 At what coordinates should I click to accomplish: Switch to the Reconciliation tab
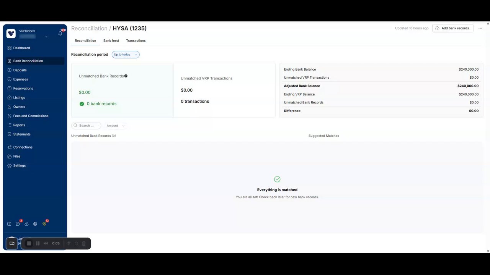(x=85, y=40)
